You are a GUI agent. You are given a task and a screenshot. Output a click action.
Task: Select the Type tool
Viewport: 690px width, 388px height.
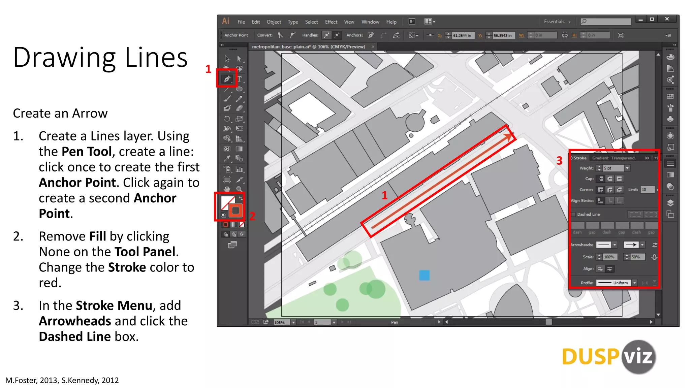(x=240, y=79)
